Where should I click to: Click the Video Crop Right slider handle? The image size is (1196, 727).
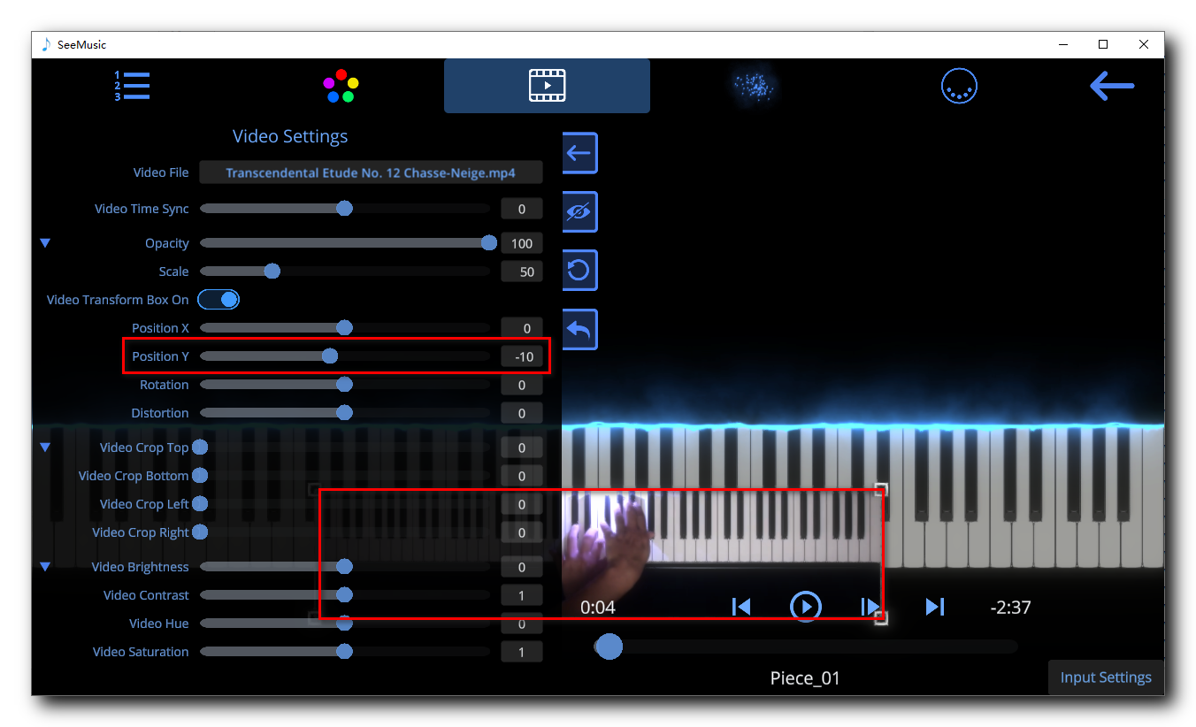[x=200, y=532]
